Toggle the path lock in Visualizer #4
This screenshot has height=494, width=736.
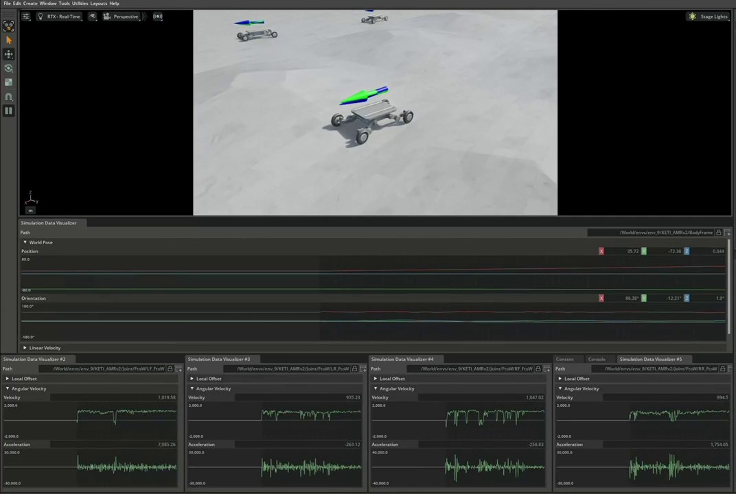point(538,368)
